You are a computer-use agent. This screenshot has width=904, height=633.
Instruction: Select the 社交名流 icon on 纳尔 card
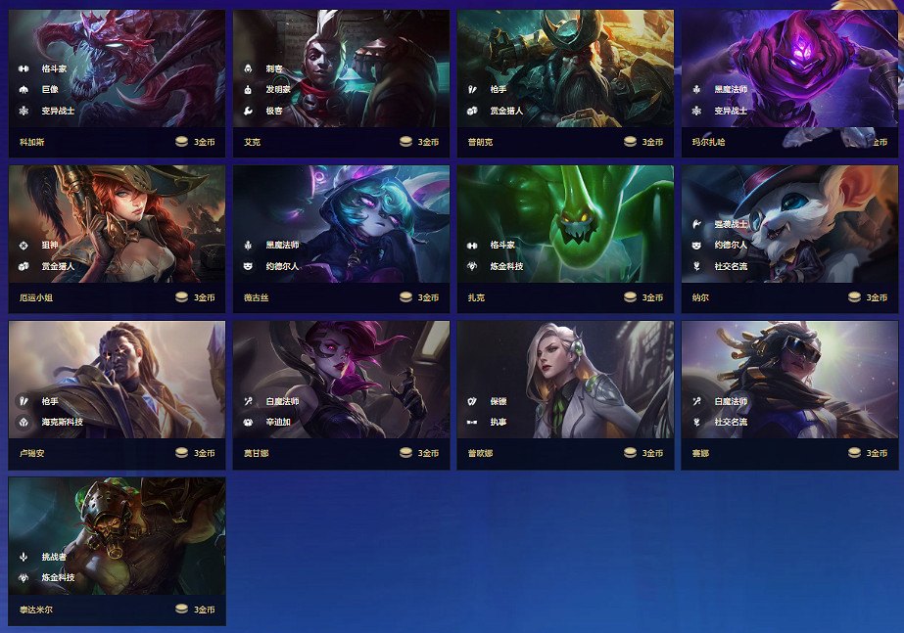coord(696,266)
